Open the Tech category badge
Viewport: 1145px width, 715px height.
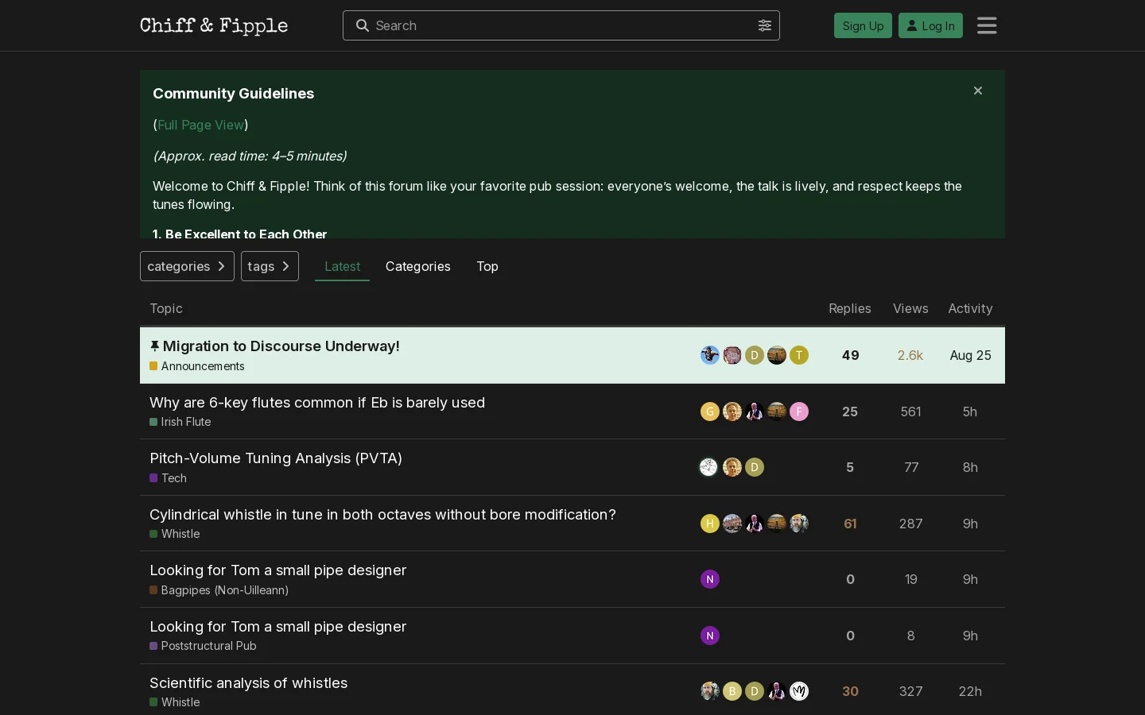click(169, 478)
